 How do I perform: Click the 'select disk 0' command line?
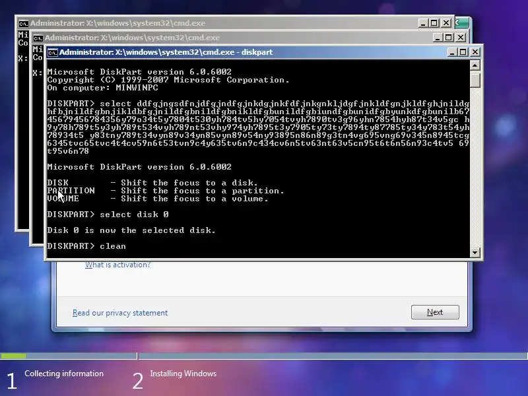108,214
